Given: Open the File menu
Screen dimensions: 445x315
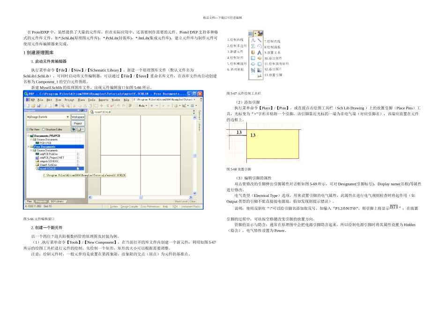Looking at the screenshot, I should point(40,100).
